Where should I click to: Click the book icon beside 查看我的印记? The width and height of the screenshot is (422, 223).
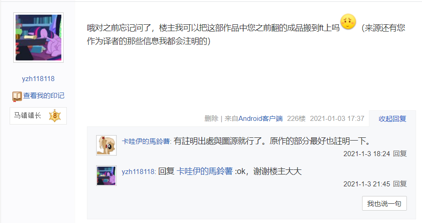coord(17,96)
